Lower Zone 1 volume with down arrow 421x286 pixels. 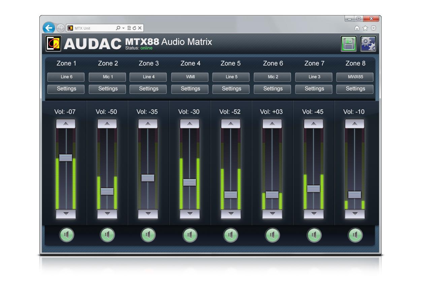(66, 214)
